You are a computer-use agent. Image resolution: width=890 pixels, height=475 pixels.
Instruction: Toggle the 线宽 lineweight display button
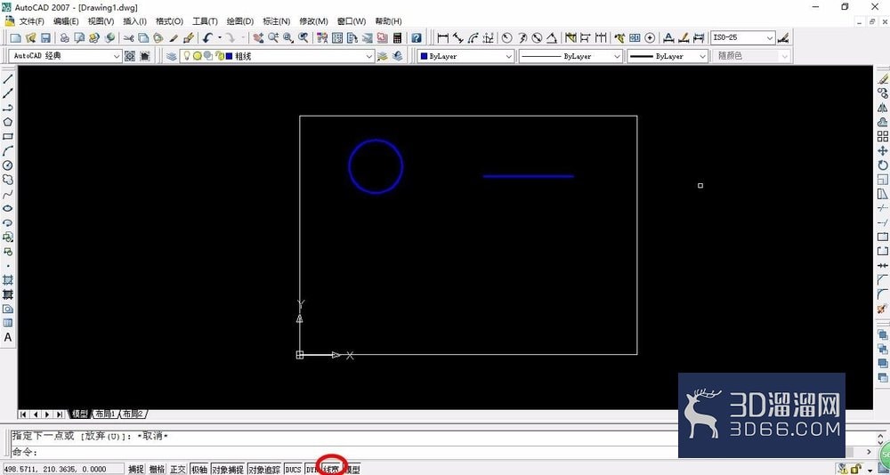click(331, 470)
